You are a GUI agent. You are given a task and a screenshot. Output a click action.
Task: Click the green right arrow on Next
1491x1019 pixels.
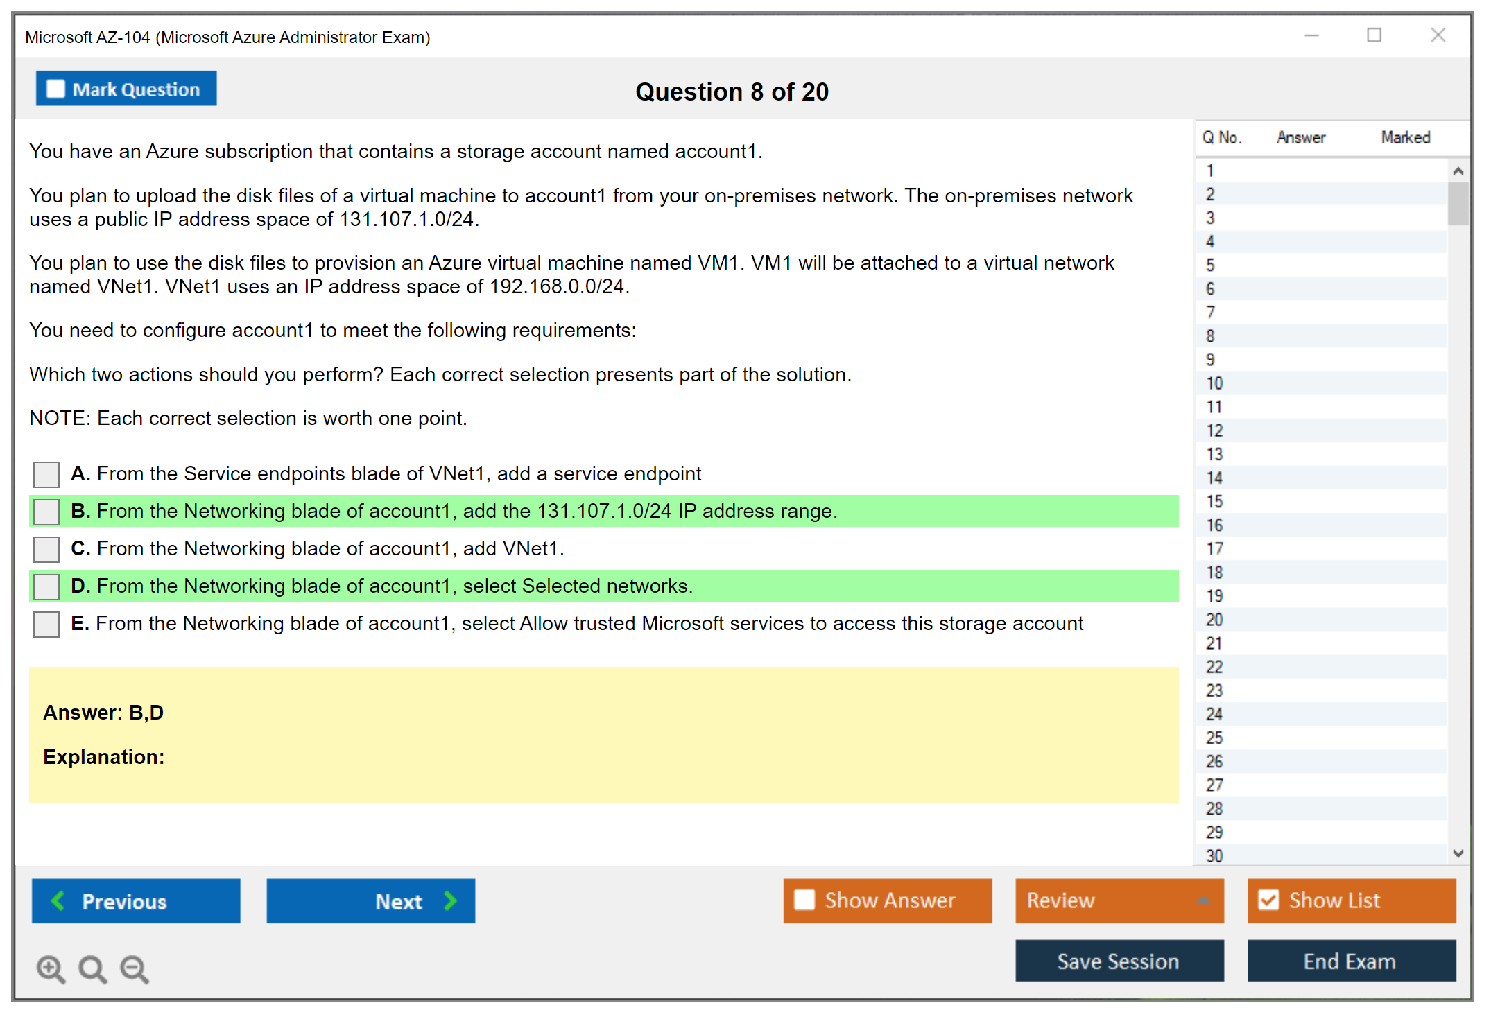coord(450,900)
